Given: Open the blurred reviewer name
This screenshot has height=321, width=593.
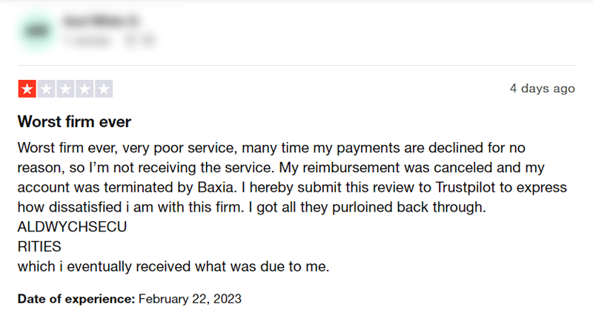Looking at the screenshot, I should coord(102,21).
